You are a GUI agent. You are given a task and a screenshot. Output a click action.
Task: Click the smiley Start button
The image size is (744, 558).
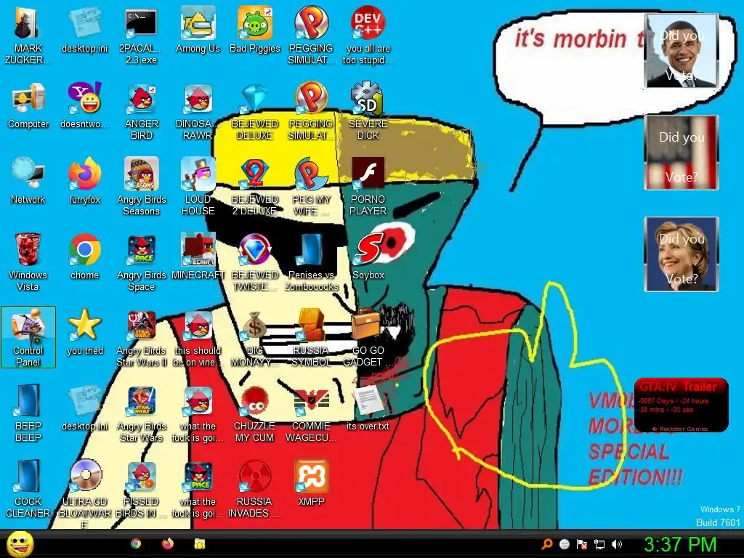pos(20,544)
